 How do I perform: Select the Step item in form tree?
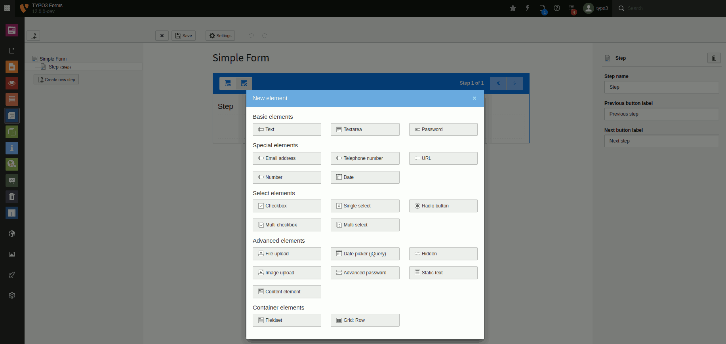[x=53, y=67]
